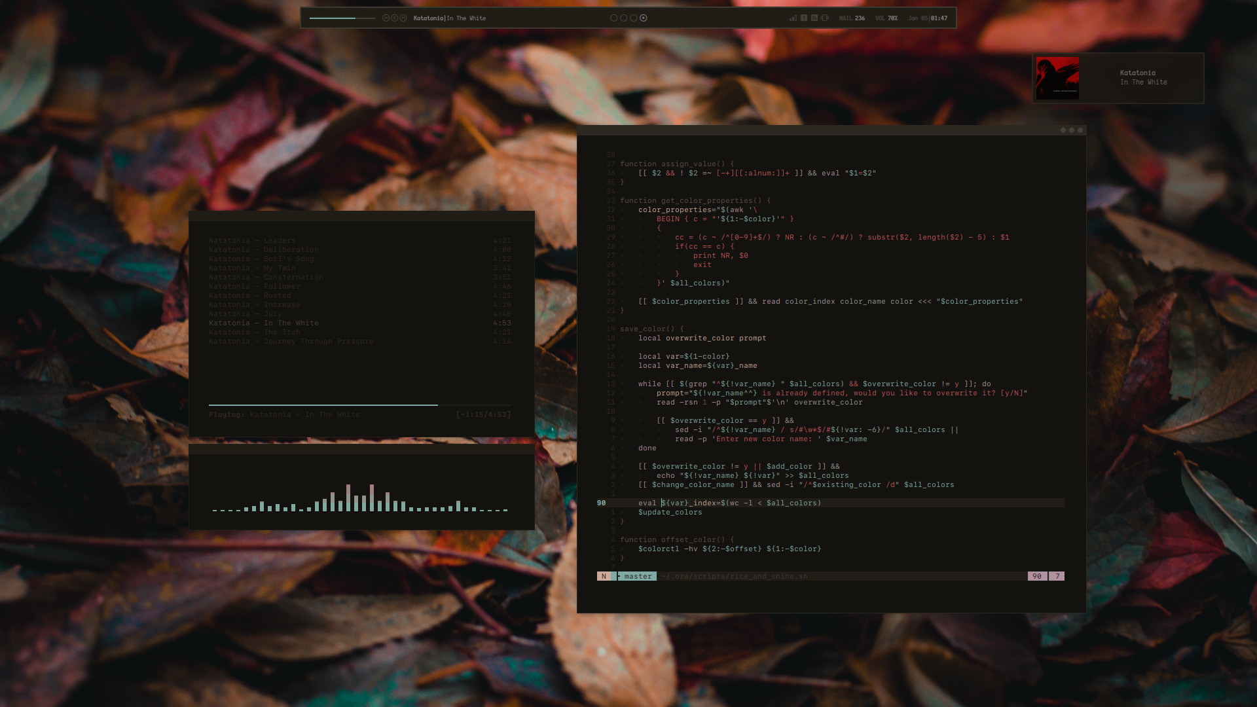Select the active fourth workspace indicator
The width and height of the screenshot is (1257, 707).
point(644,18)
